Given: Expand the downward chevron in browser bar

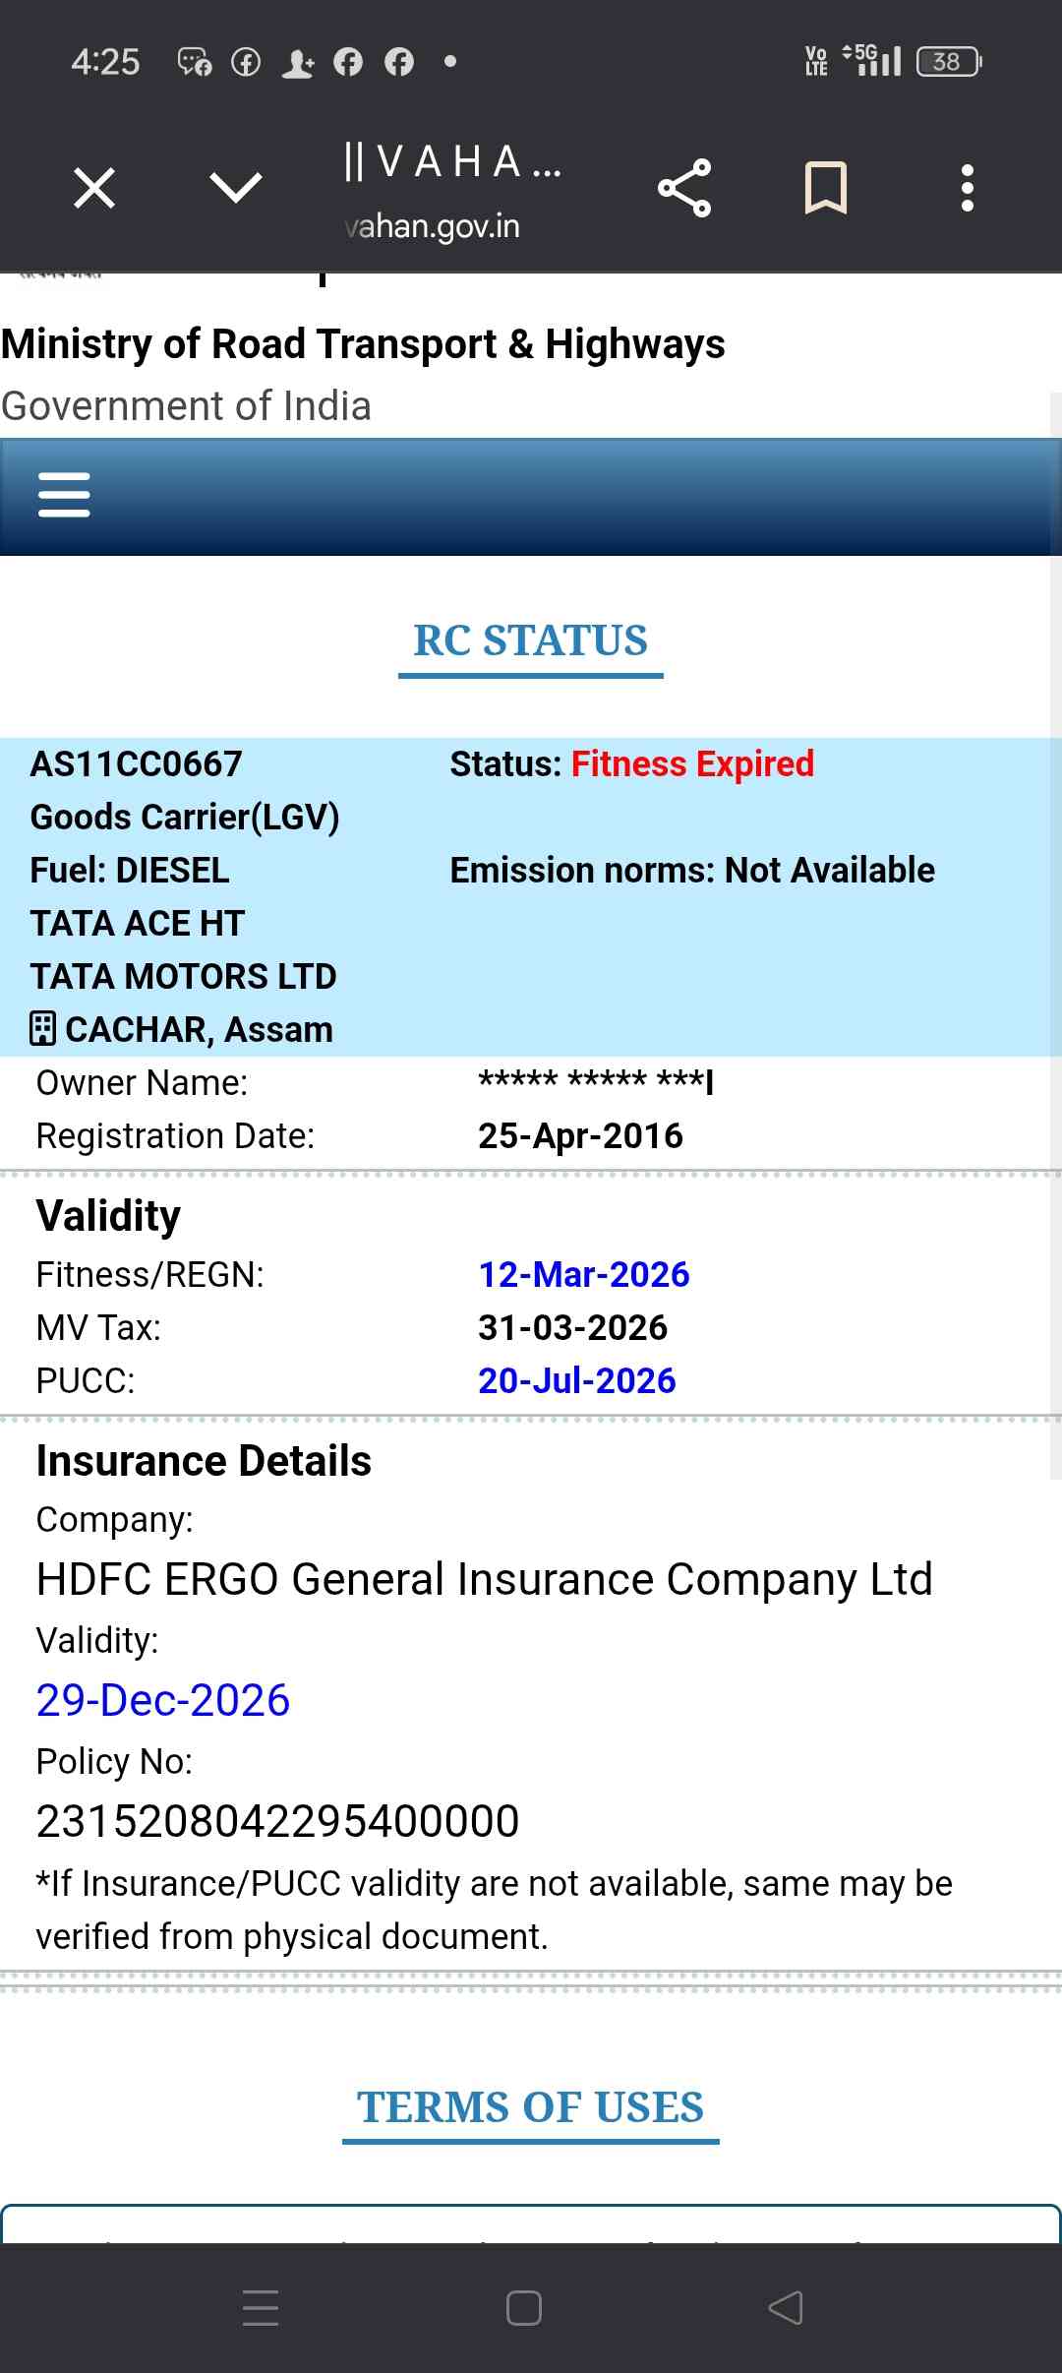Looking at the screenshot, I should pyautogui.click(x=236, y=188).
